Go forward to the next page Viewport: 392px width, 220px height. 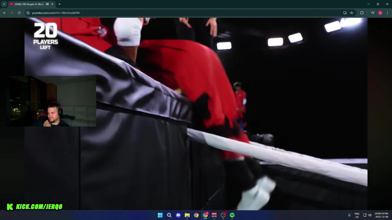12,13
